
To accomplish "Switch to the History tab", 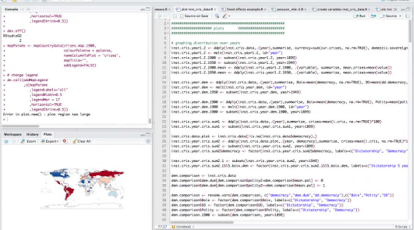I will 32,134.
